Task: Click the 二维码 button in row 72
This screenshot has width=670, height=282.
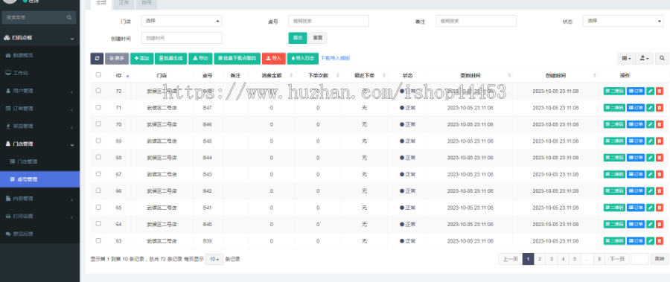Action: [614, 91]
